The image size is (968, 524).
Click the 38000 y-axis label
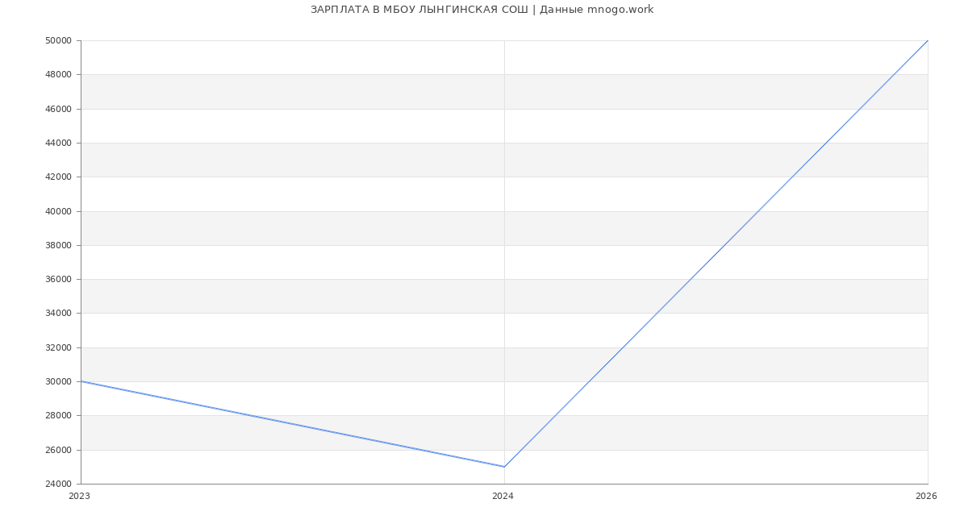pyautogui.click(x=59, y=246)
